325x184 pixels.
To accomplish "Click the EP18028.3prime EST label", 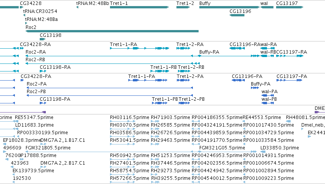I will tap(22, 140).
